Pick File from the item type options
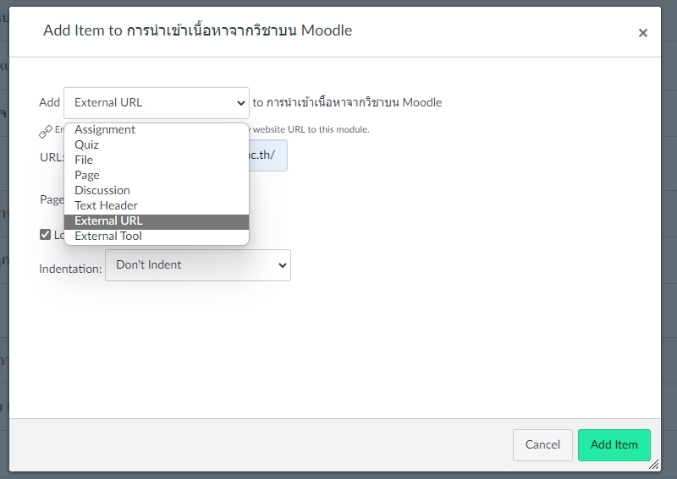 point(84,160)
